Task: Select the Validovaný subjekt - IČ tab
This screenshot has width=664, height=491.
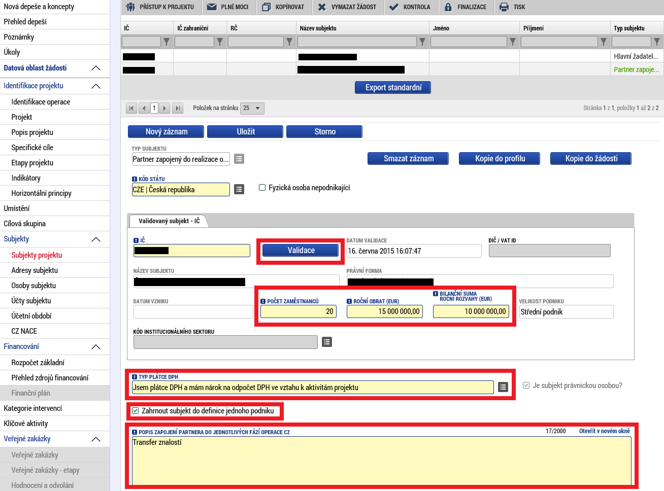Action: [x=169, y=221]
